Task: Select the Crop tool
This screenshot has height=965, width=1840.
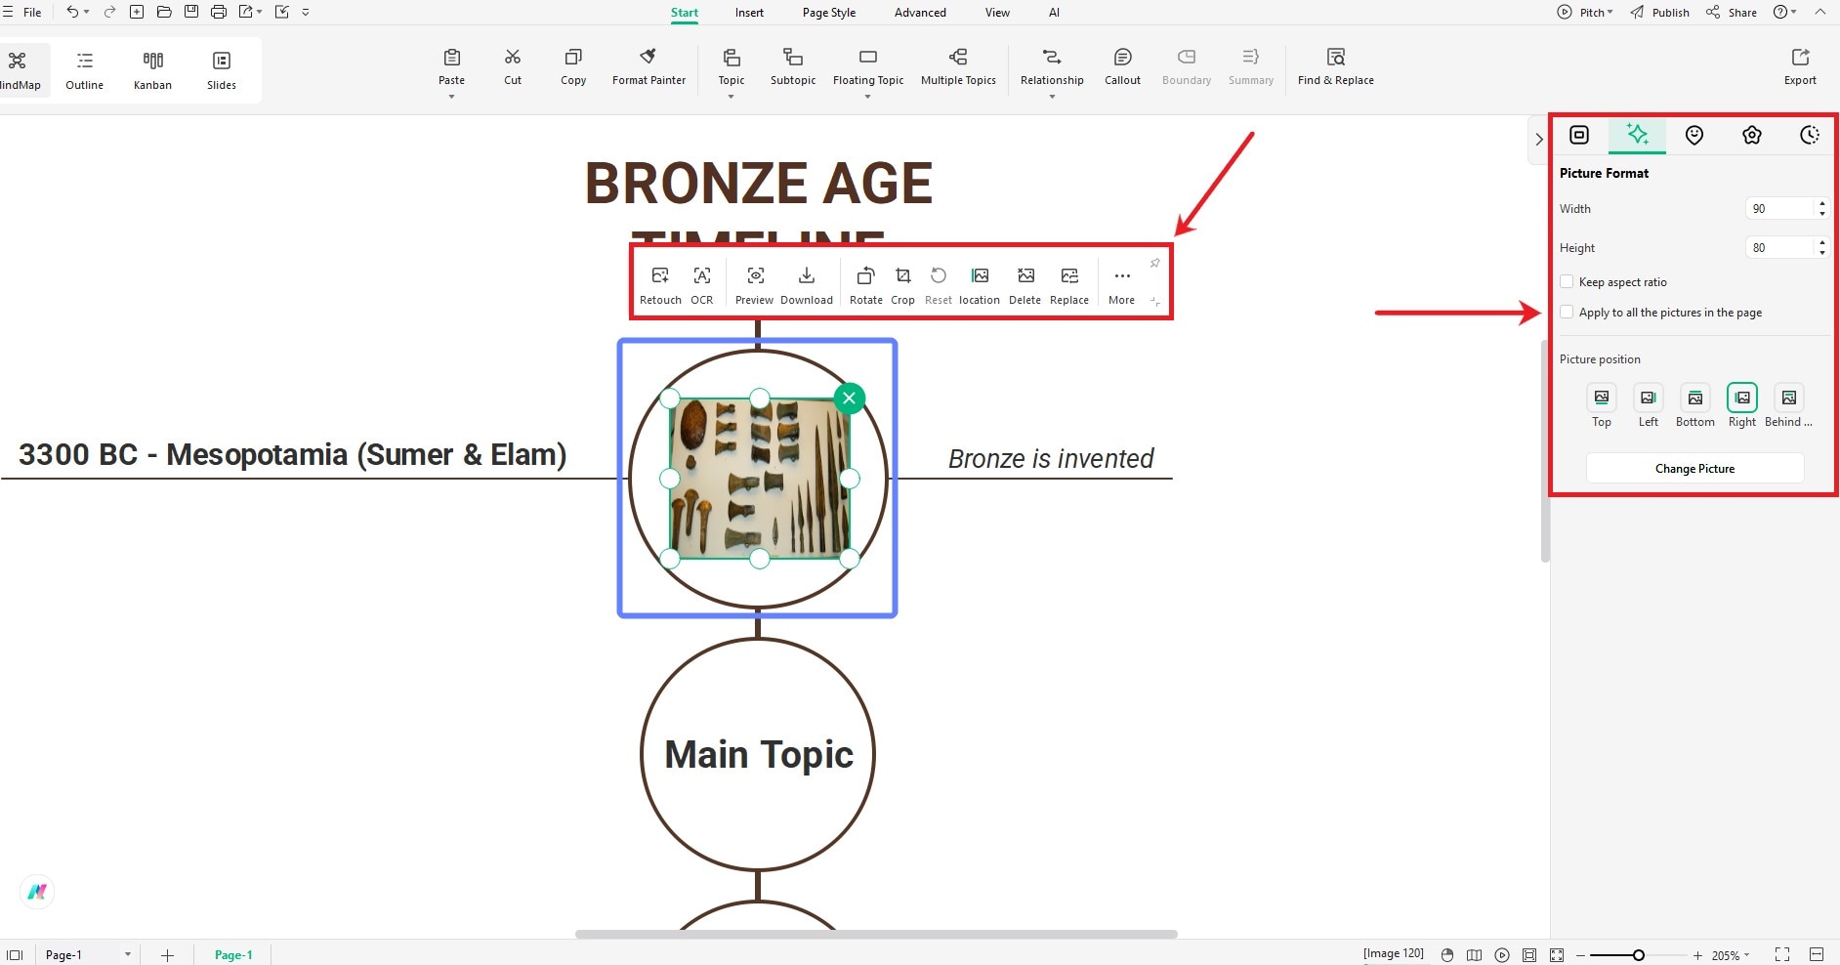Action: [x=903, y=285]
